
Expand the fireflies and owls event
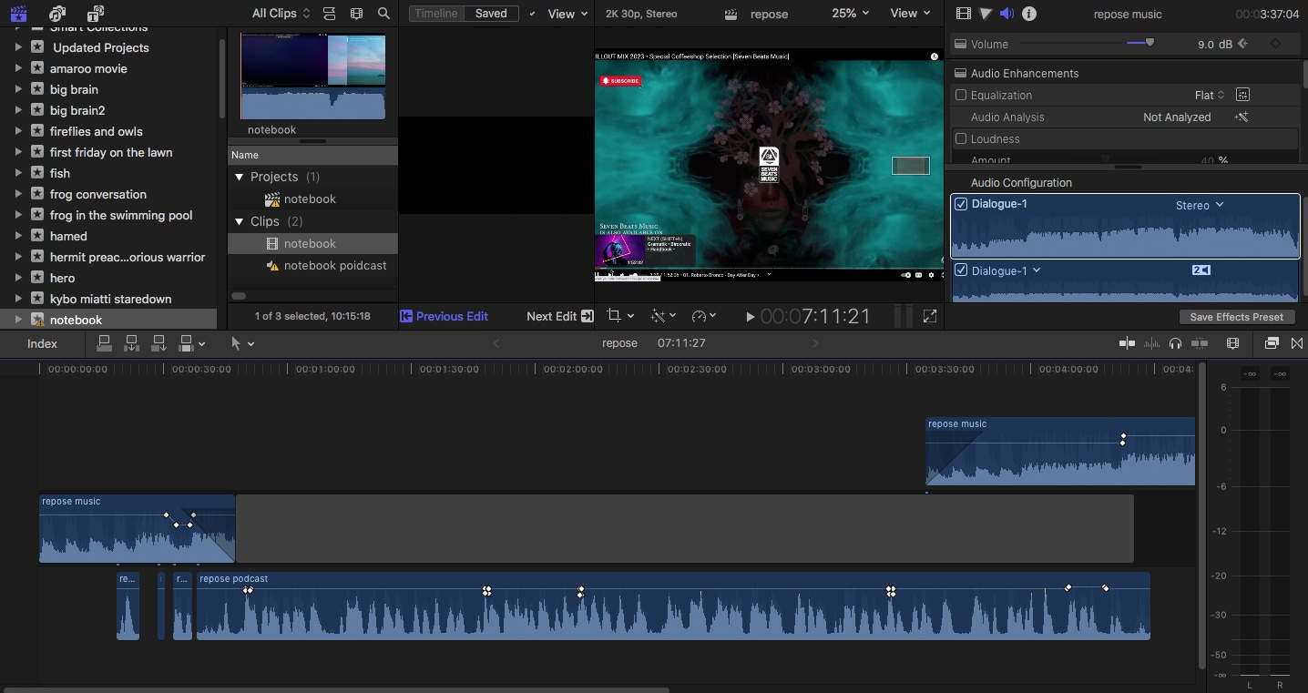(18, 131)
